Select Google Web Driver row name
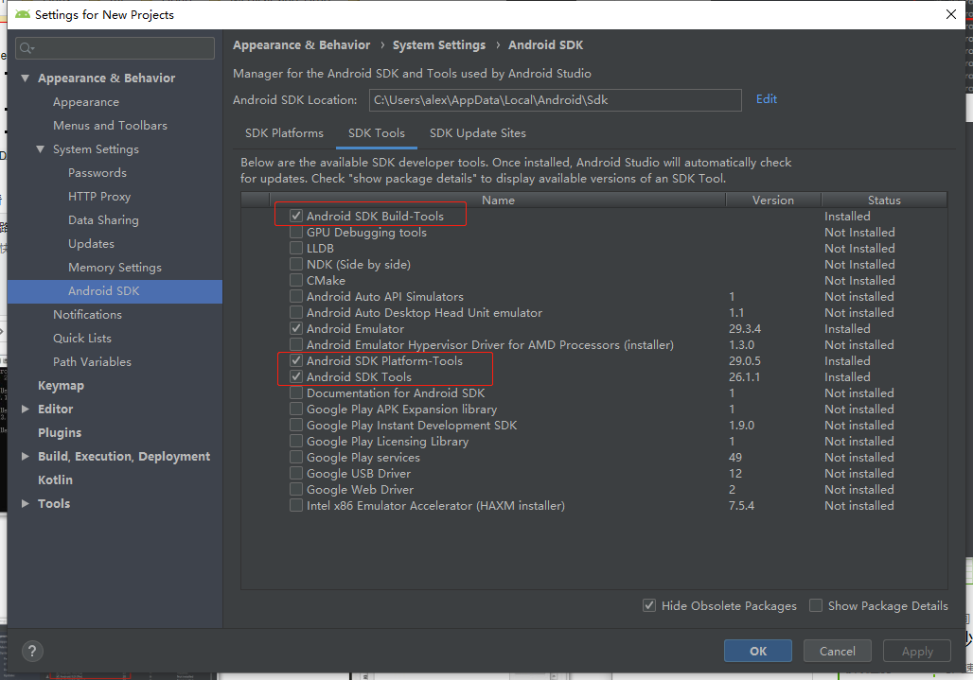Image resolution: width=973 pixels, height=680 pixels. (x=360, y=490)
